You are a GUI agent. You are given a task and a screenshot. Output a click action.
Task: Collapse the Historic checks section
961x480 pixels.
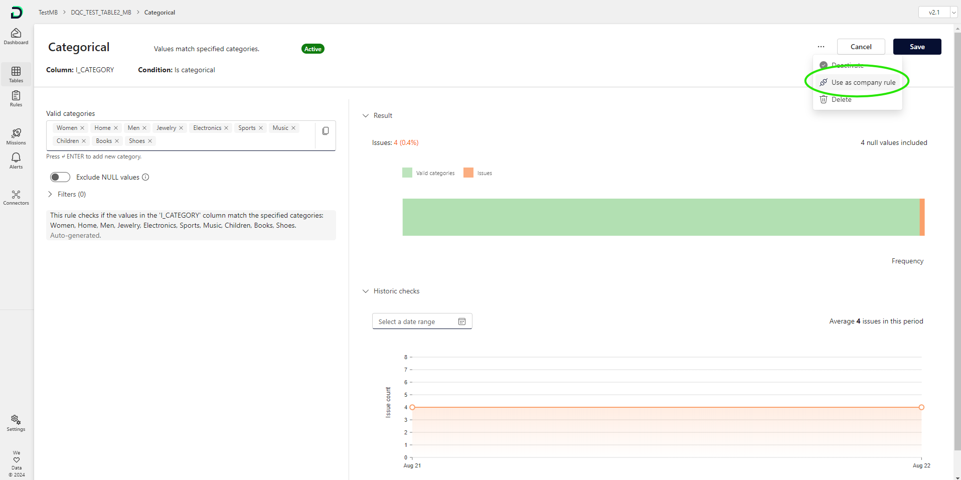366,291
